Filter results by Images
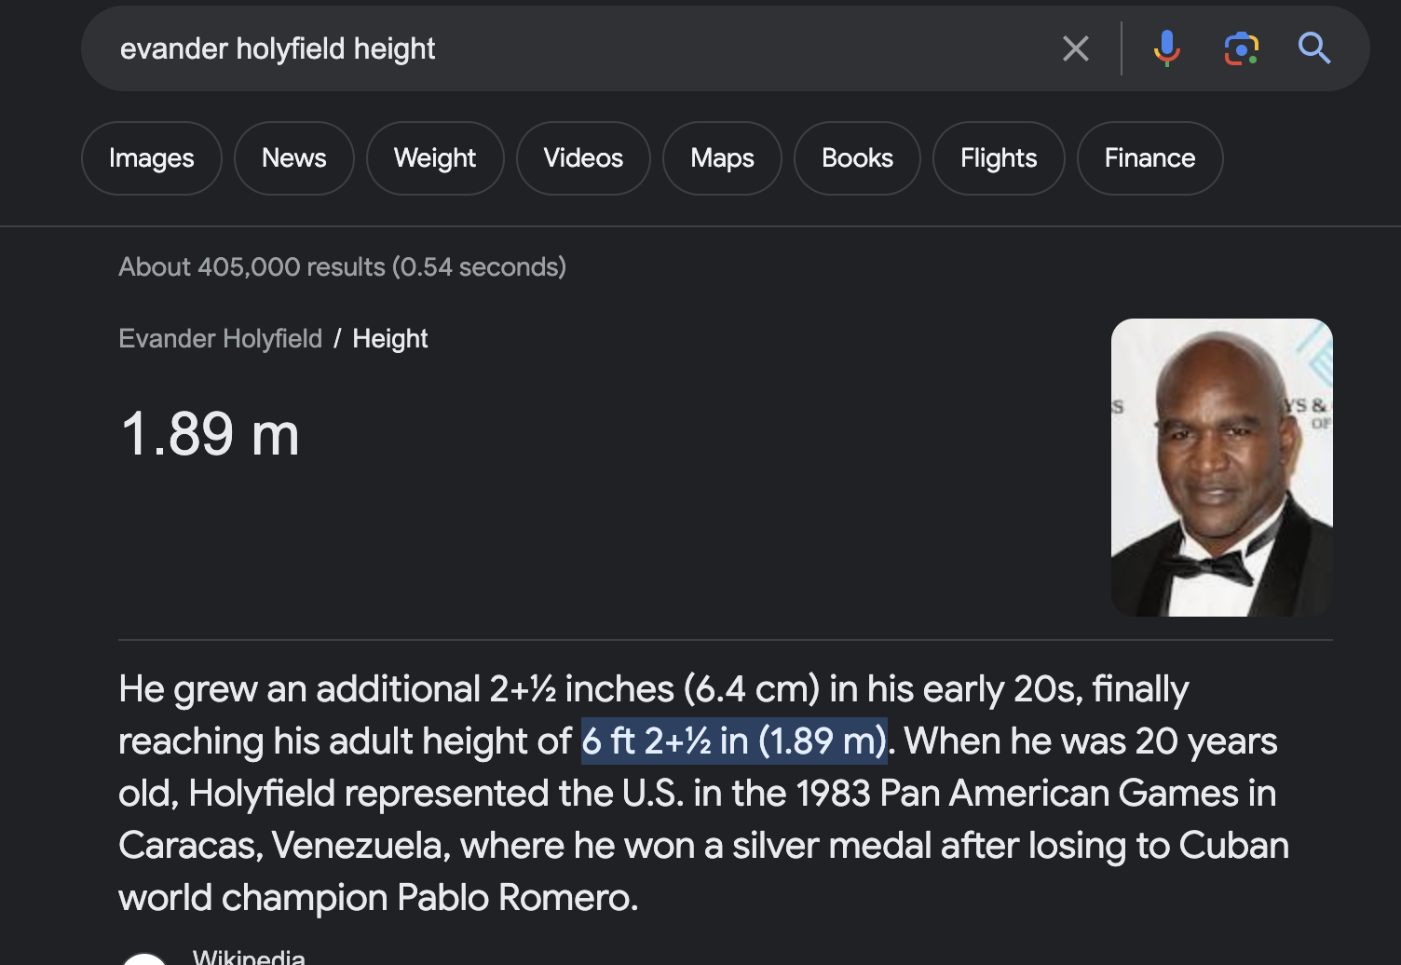The width and height of the screenshot is (1401, 965). click(152, 158)
